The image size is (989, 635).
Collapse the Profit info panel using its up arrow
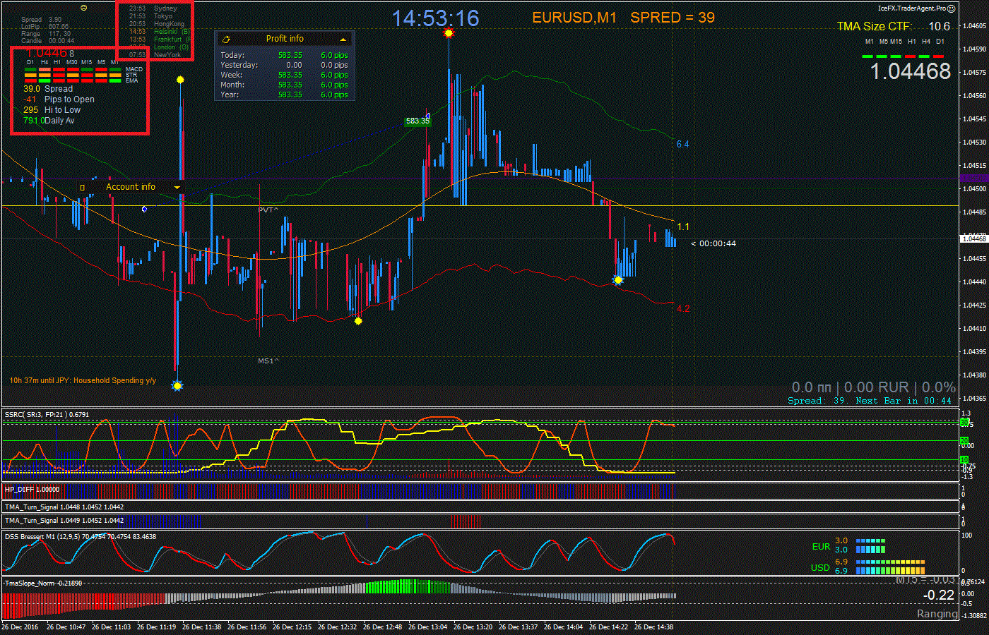[343, 40]
